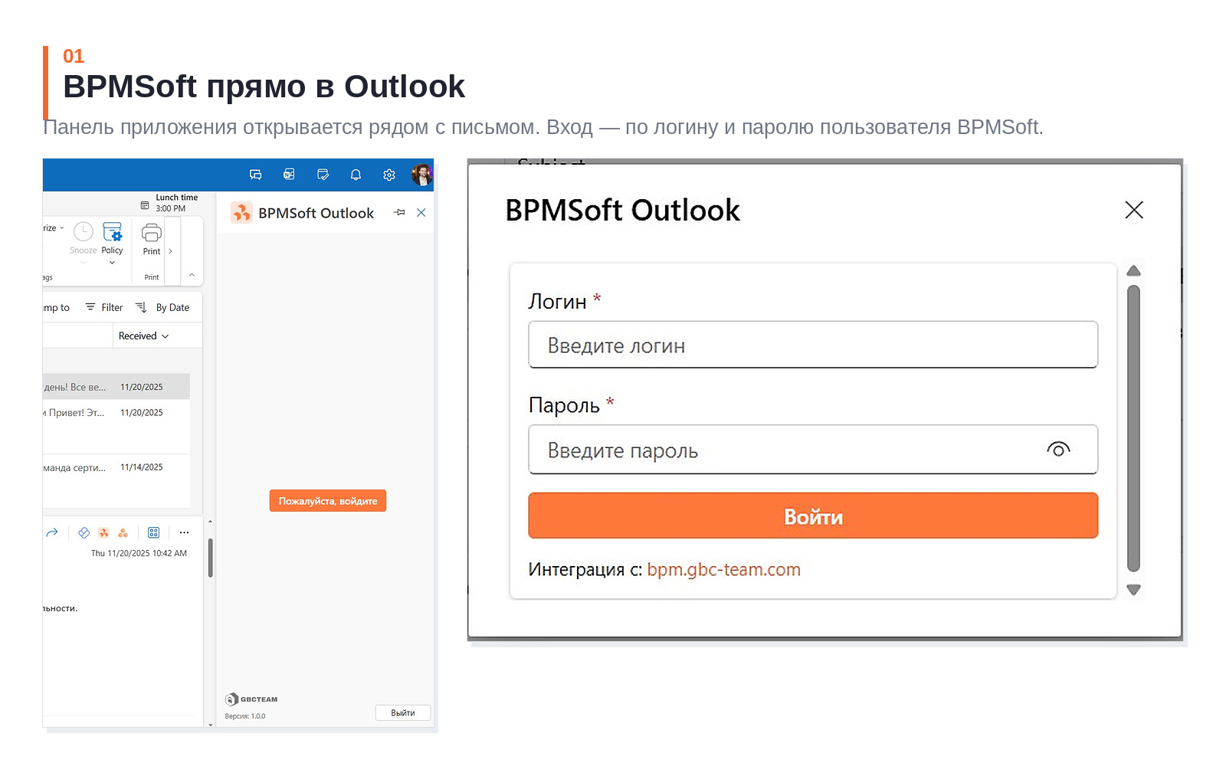Click the GBCTEAM logo in side pane footer

point(251,699)
